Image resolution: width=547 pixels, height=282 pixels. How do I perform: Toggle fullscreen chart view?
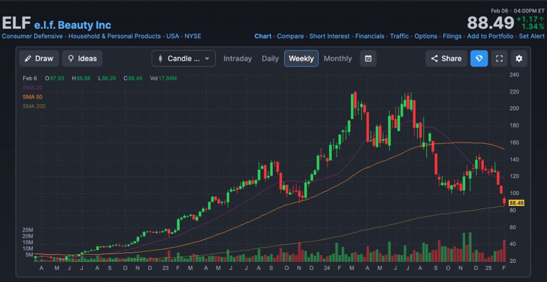pos(499,58)
